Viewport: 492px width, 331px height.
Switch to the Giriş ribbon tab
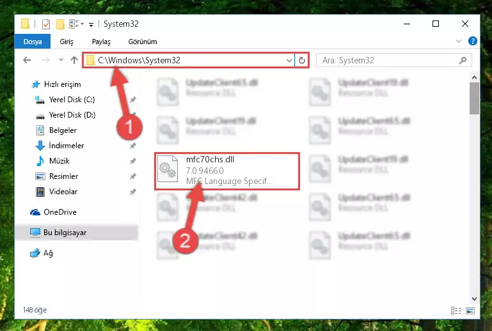point(67,42)
